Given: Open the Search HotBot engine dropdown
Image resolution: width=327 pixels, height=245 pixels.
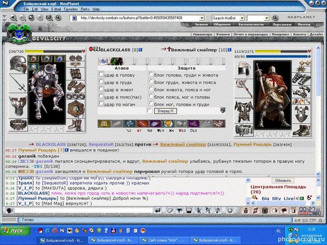Looking at the screenshot, I should pos(242,18).
